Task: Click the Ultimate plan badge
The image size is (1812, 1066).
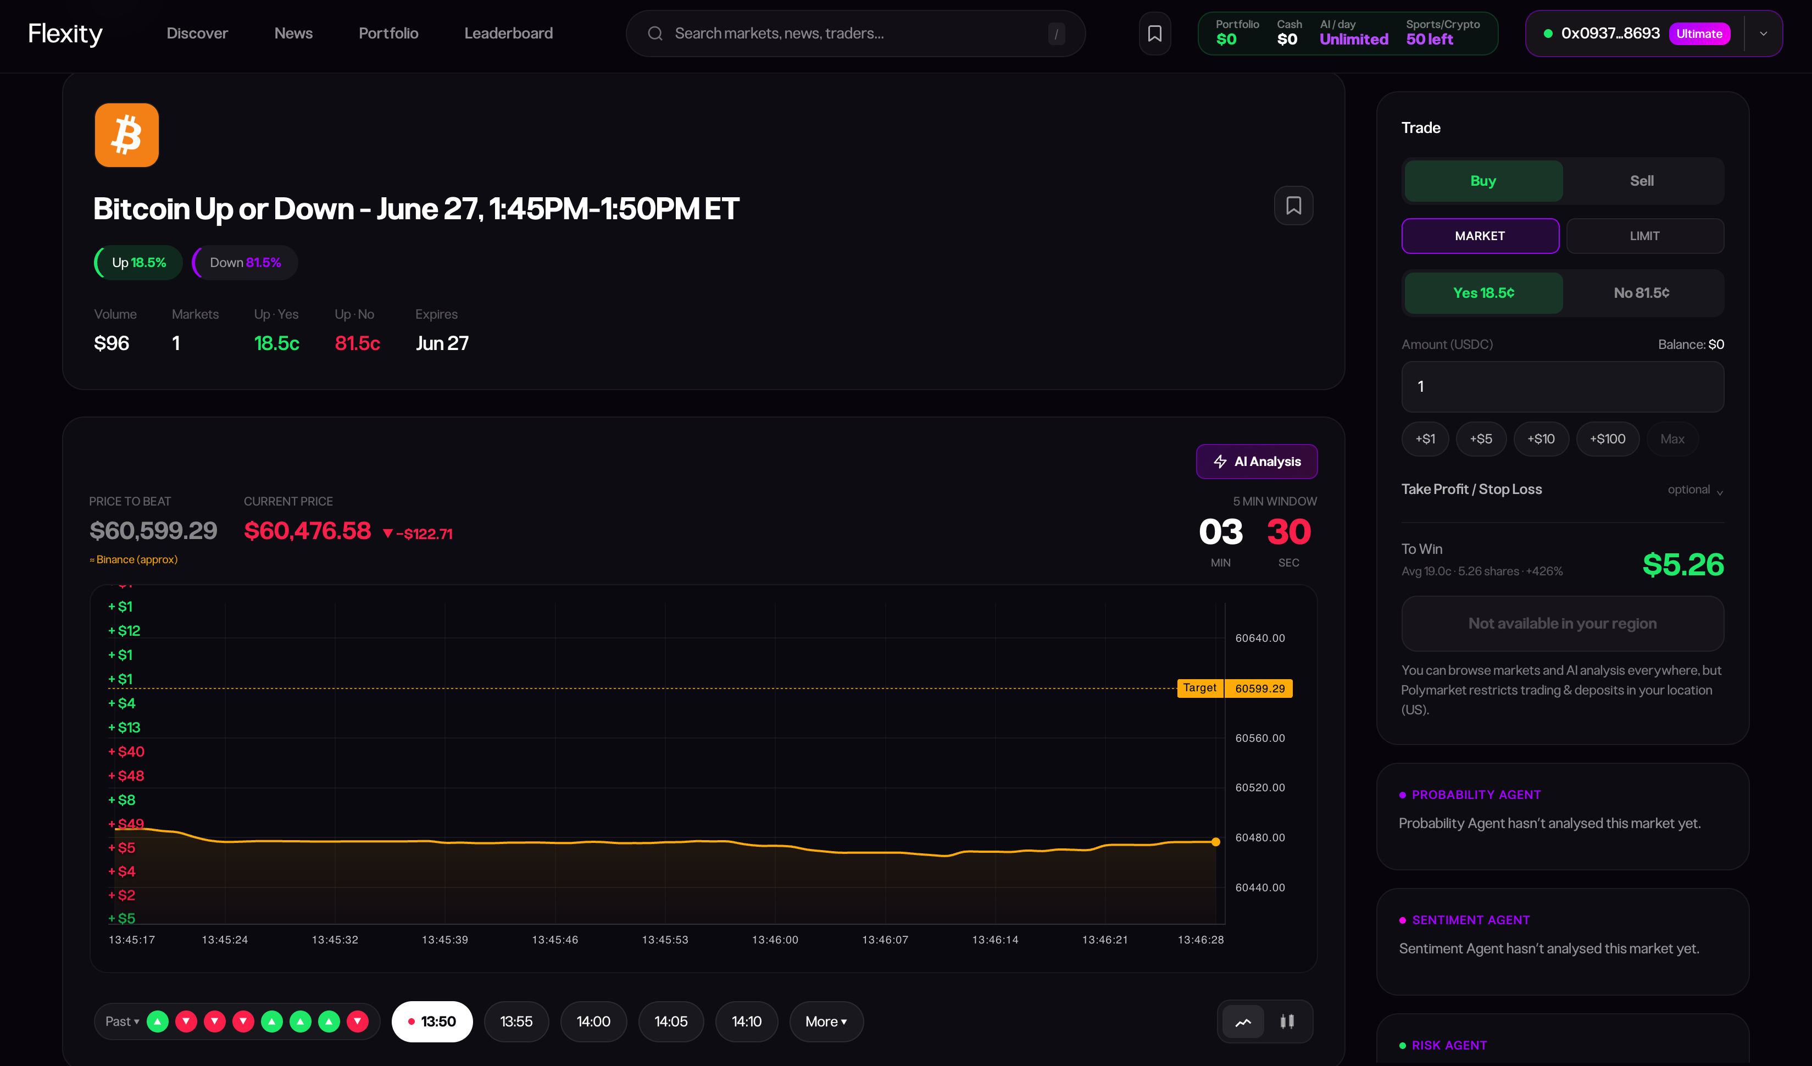Action: click(1699, 34)
